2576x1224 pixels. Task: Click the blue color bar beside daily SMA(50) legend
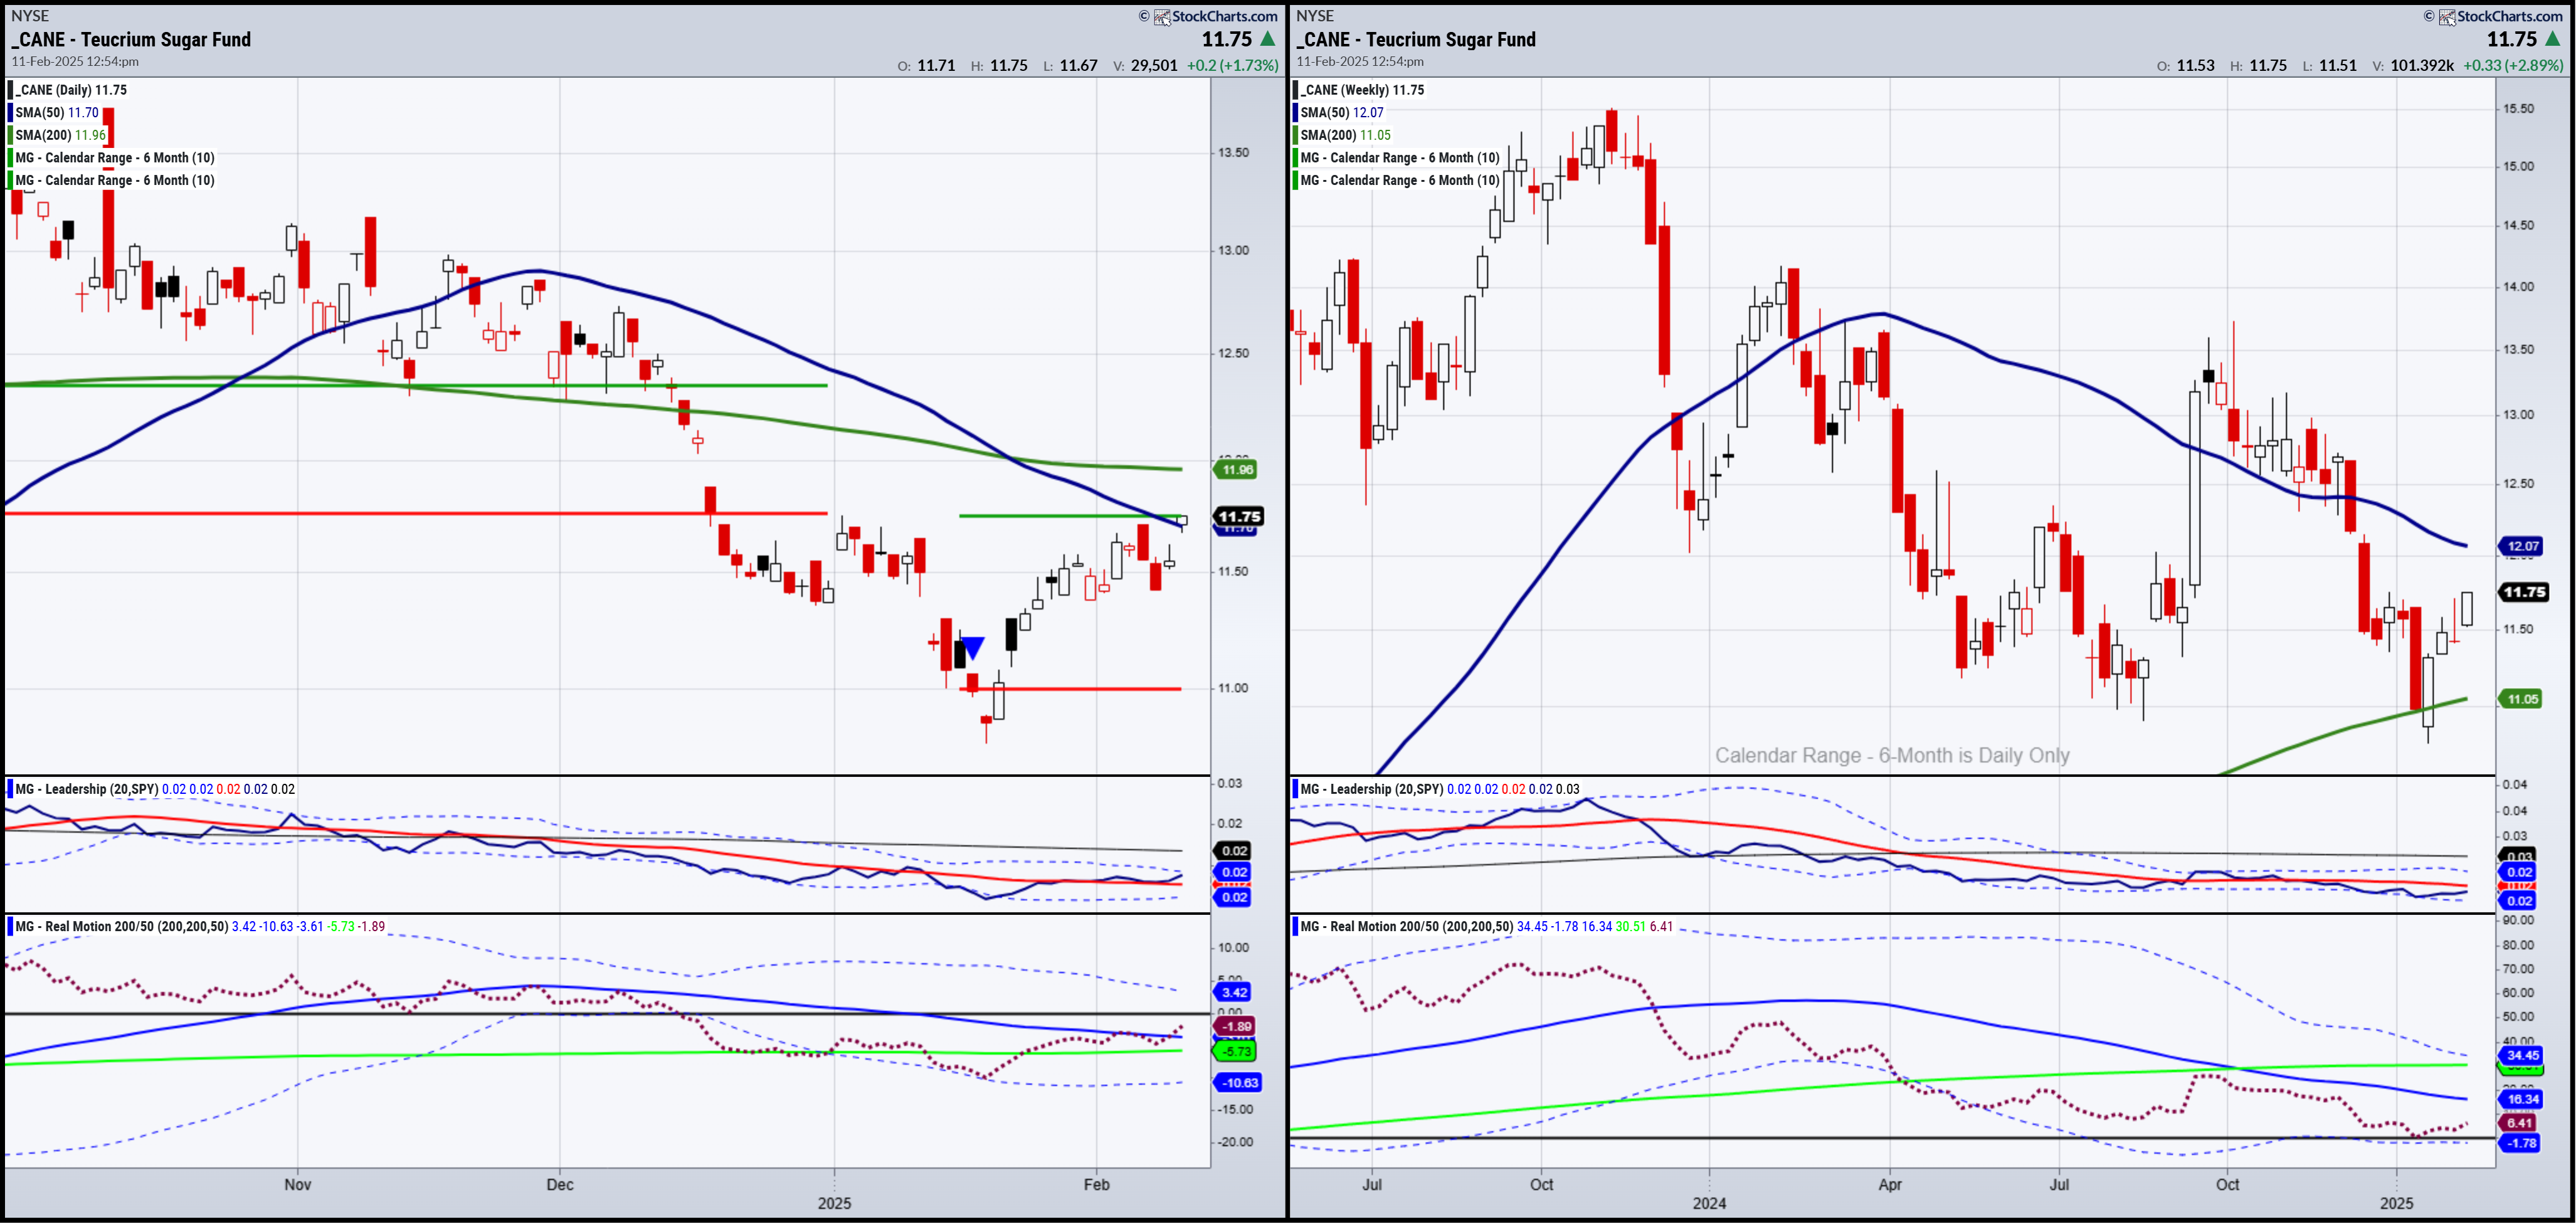10,113
